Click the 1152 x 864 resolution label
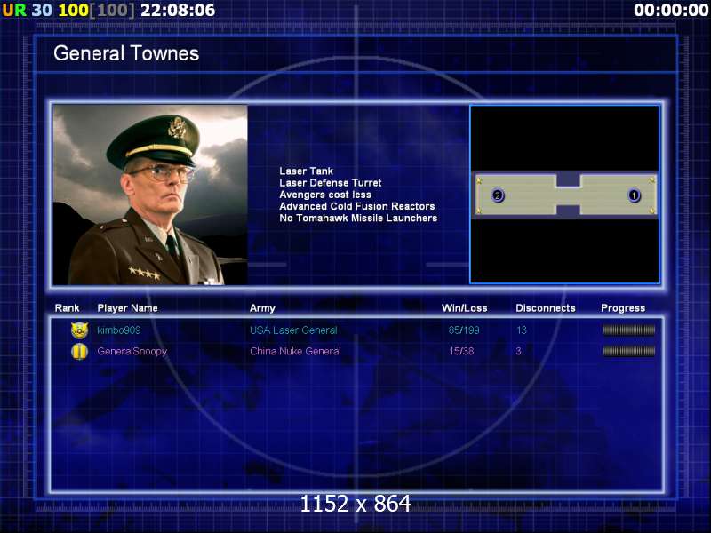 tap(355, 504)
